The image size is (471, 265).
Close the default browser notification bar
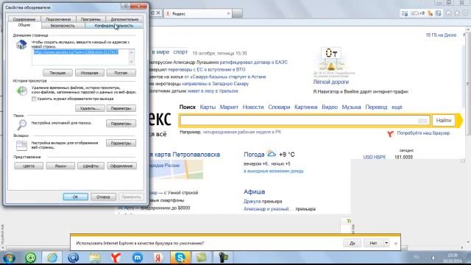point(396,244)
